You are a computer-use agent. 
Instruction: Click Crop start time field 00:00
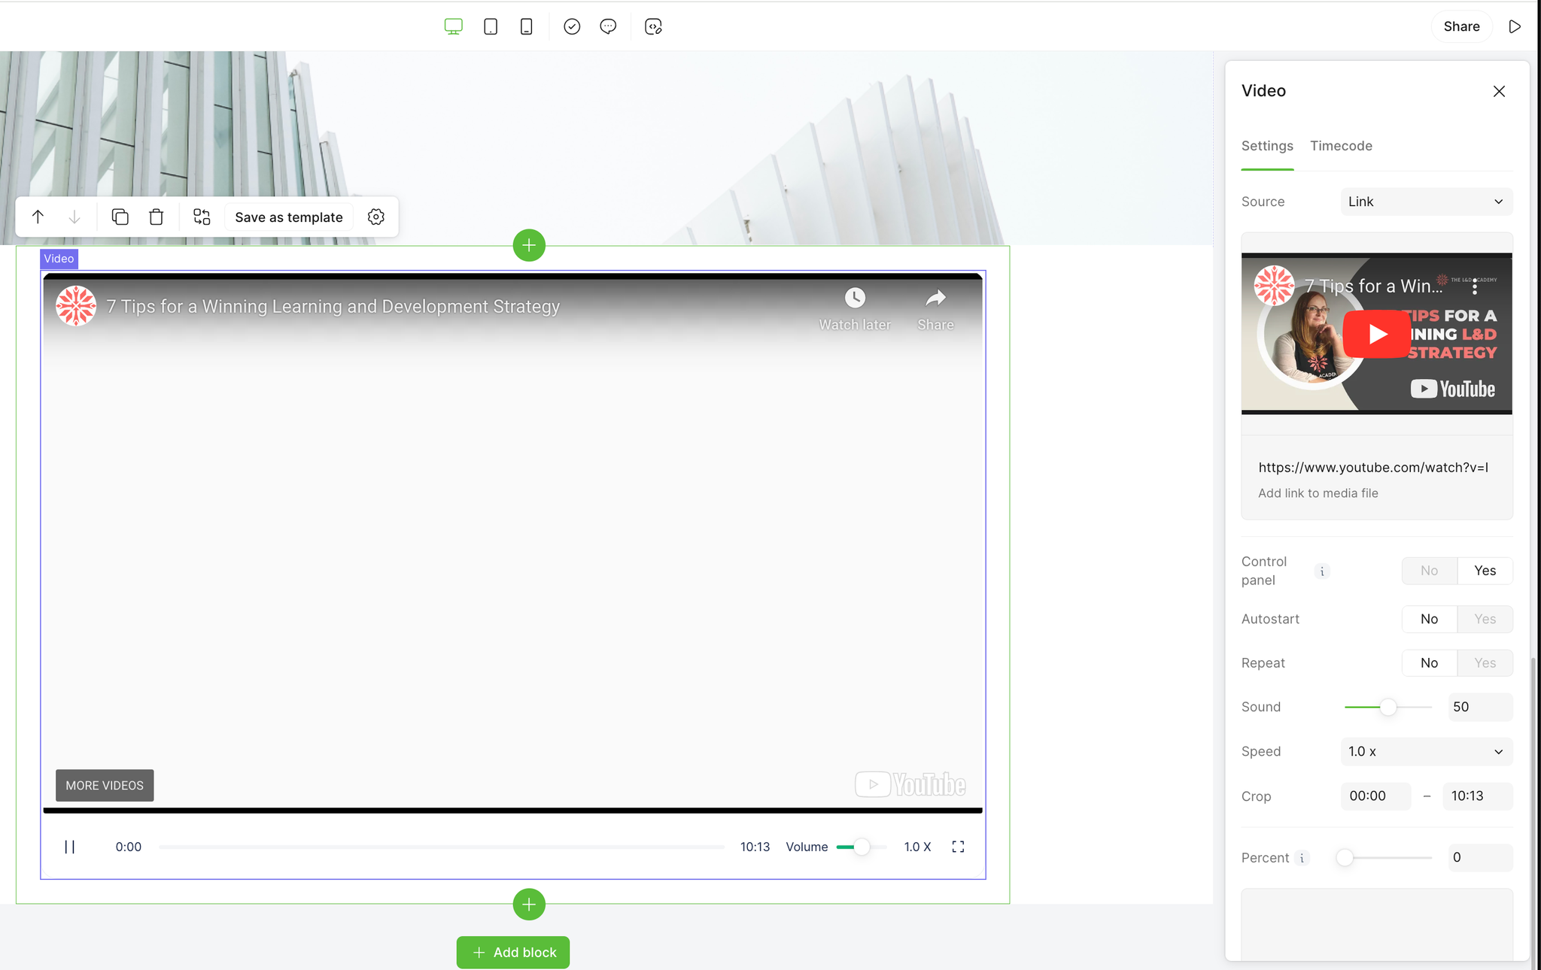pyautogui.click(x=1375, y=796)
